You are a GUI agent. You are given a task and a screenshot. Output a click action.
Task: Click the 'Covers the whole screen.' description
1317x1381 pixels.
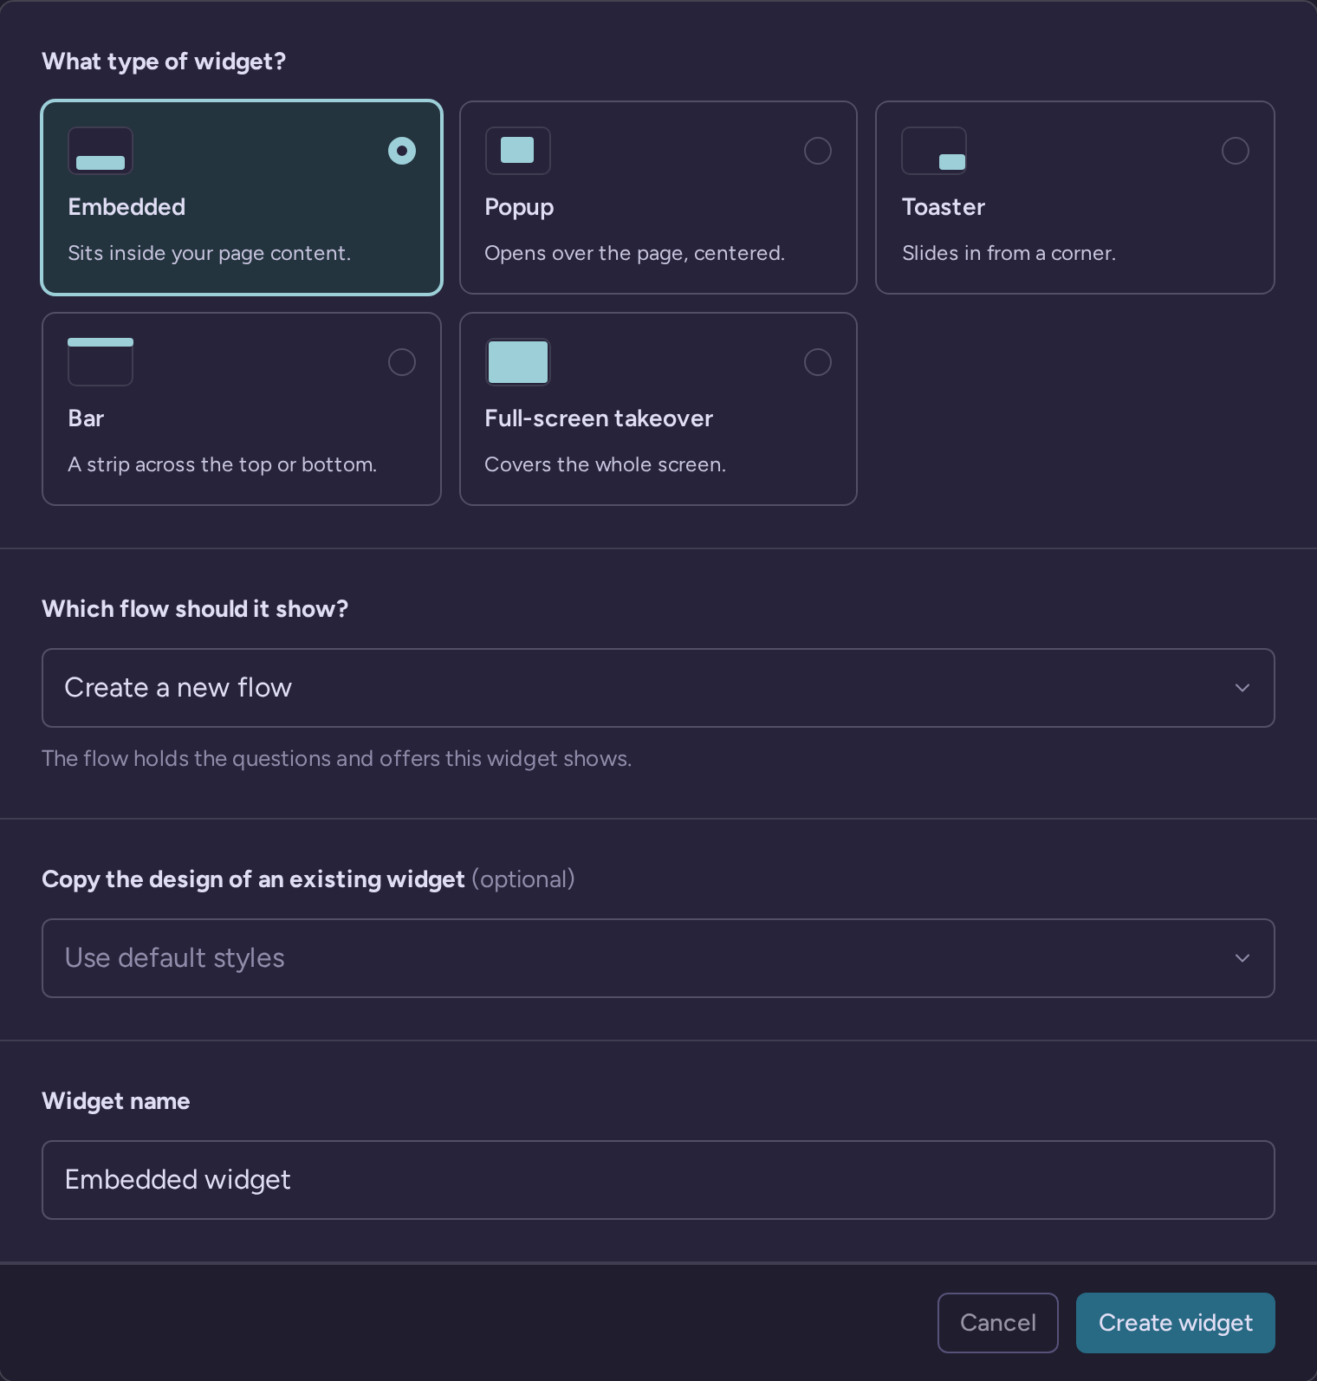(606, 464)
